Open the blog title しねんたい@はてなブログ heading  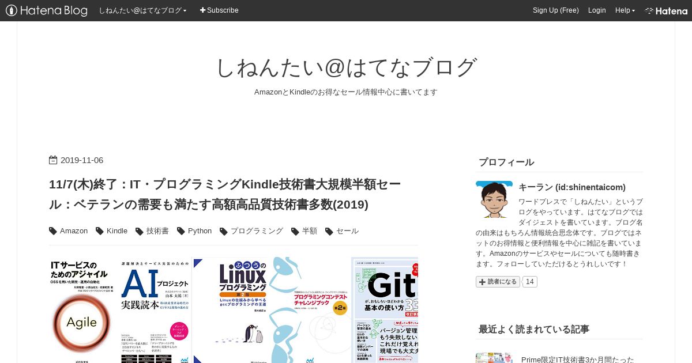click(x=346, y=67)
